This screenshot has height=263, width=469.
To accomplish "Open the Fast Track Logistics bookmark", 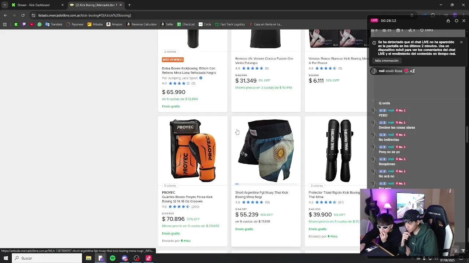I will pyautogui.click(x=230, y=24).
